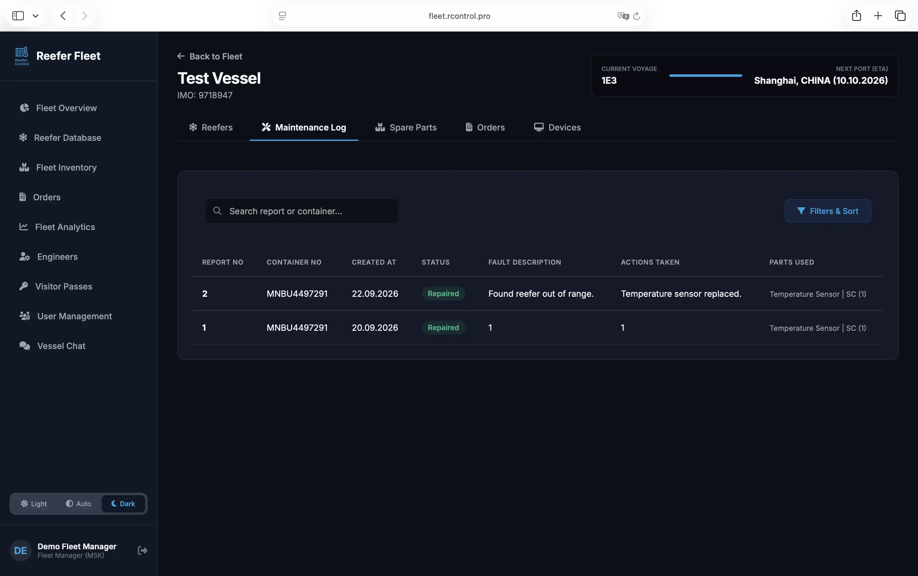Go back with browser back arrow

(63, 15)
